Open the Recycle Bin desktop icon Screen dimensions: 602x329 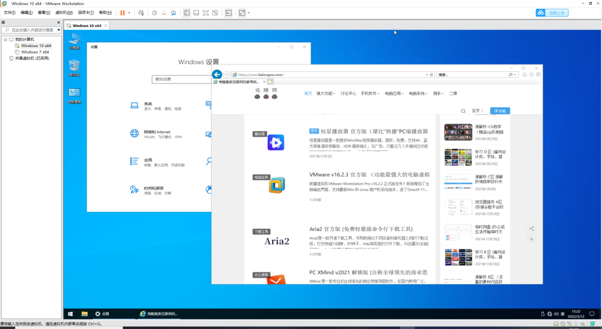74,68
